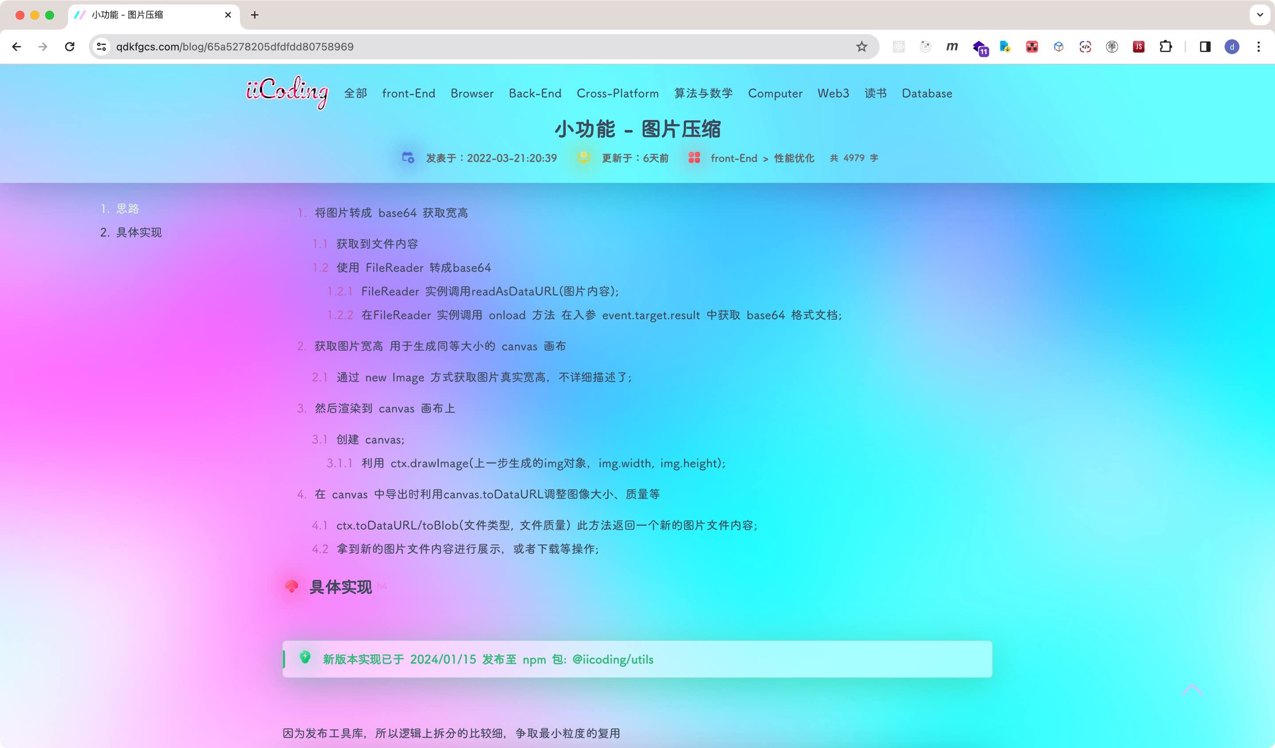Viewport: 1275px width, 748px height.
Task: Click the green tip icon in notice
Action: 305,657
